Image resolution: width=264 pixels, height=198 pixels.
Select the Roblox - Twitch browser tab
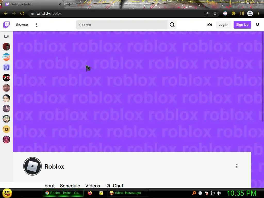point(33,4)
